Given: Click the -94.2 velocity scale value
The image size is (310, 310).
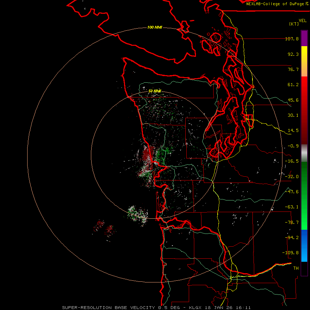Looking at the screenshot, I should pyautogui.click(x=292, y=238).
